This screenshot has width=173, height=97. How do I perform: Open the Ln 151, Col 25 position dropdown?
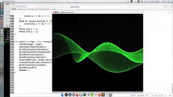click(159, 95)
